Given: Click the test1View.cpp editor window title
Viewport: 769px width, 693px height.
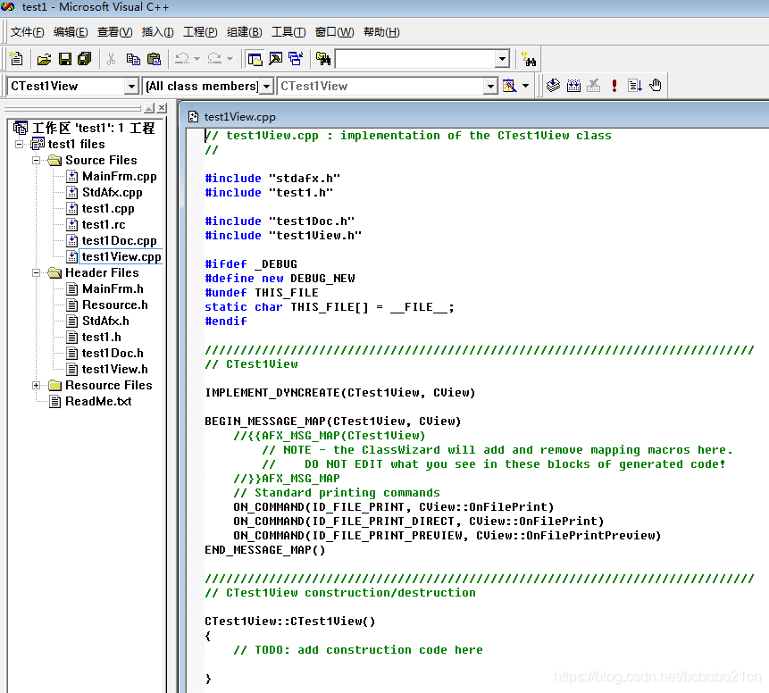Looking at the screenshot, I should coord(239,117).
